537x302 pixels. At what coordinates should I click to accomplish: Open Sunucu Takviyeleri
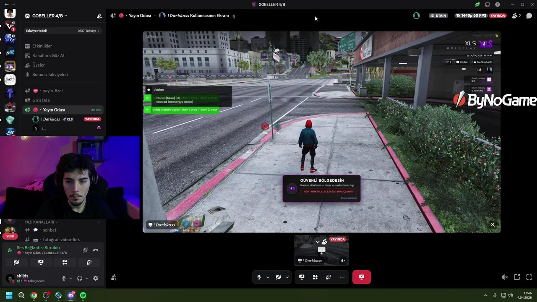62,75
